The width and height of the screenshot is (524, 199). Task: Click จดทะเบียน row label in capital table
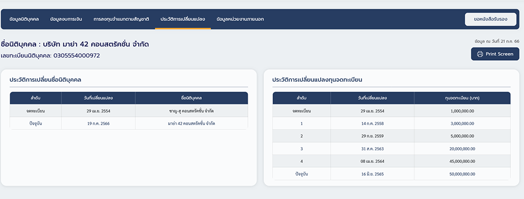(301, 111)
